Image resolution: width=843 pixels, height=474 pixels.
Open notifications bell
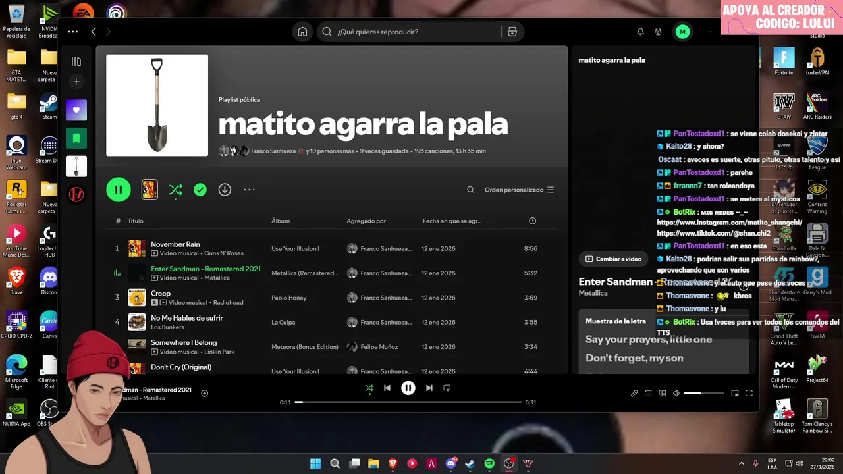[640, 32]
